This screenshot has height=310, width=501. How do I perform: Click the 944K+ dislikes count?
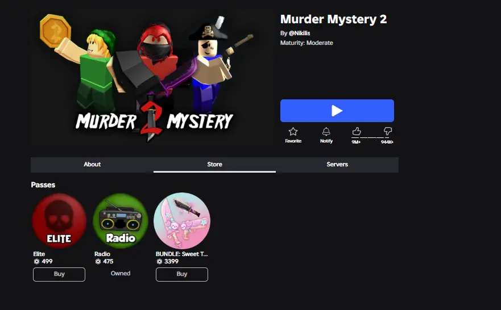click(387, 142)
